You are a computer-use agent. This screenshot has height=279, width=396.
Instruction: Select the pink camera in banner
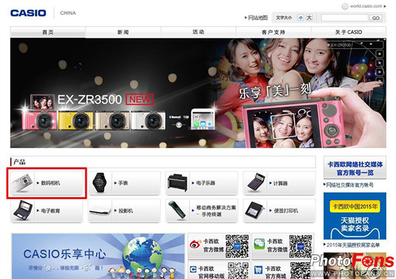(x=39, y=120)
